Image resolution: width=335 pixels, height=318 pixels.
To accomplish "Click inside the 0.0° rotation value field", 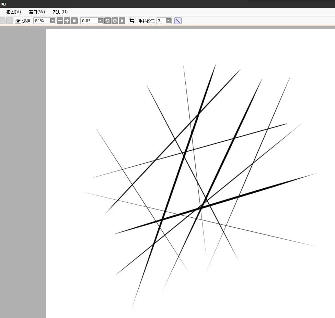I will point(88,21).
